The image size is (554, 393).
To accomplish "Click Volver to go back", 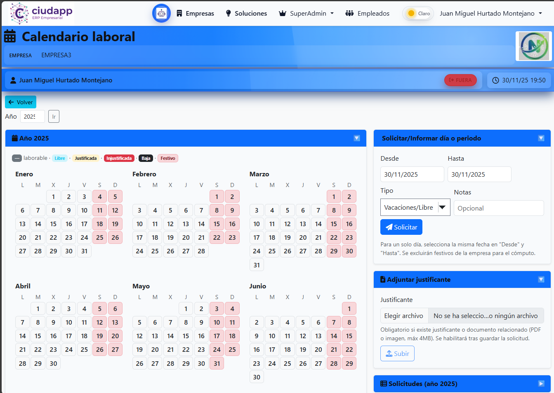I will [x=20, y=102].
